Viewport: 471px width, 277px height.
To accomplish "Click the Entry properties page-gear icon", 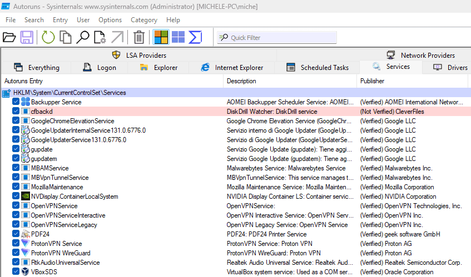I will 100,38.
